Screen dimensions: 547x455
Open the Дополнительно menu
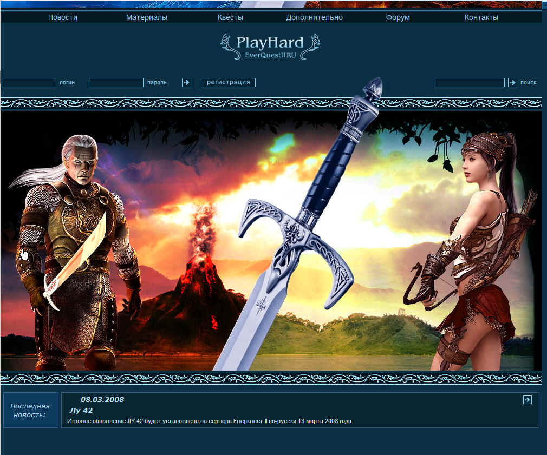314,17
